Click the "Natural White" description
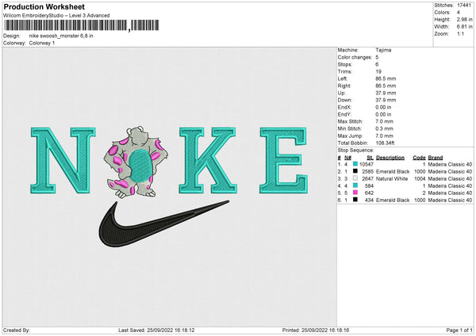Image resolution: width=476 pixels, height=336 pixels. (x=392, y=179)
